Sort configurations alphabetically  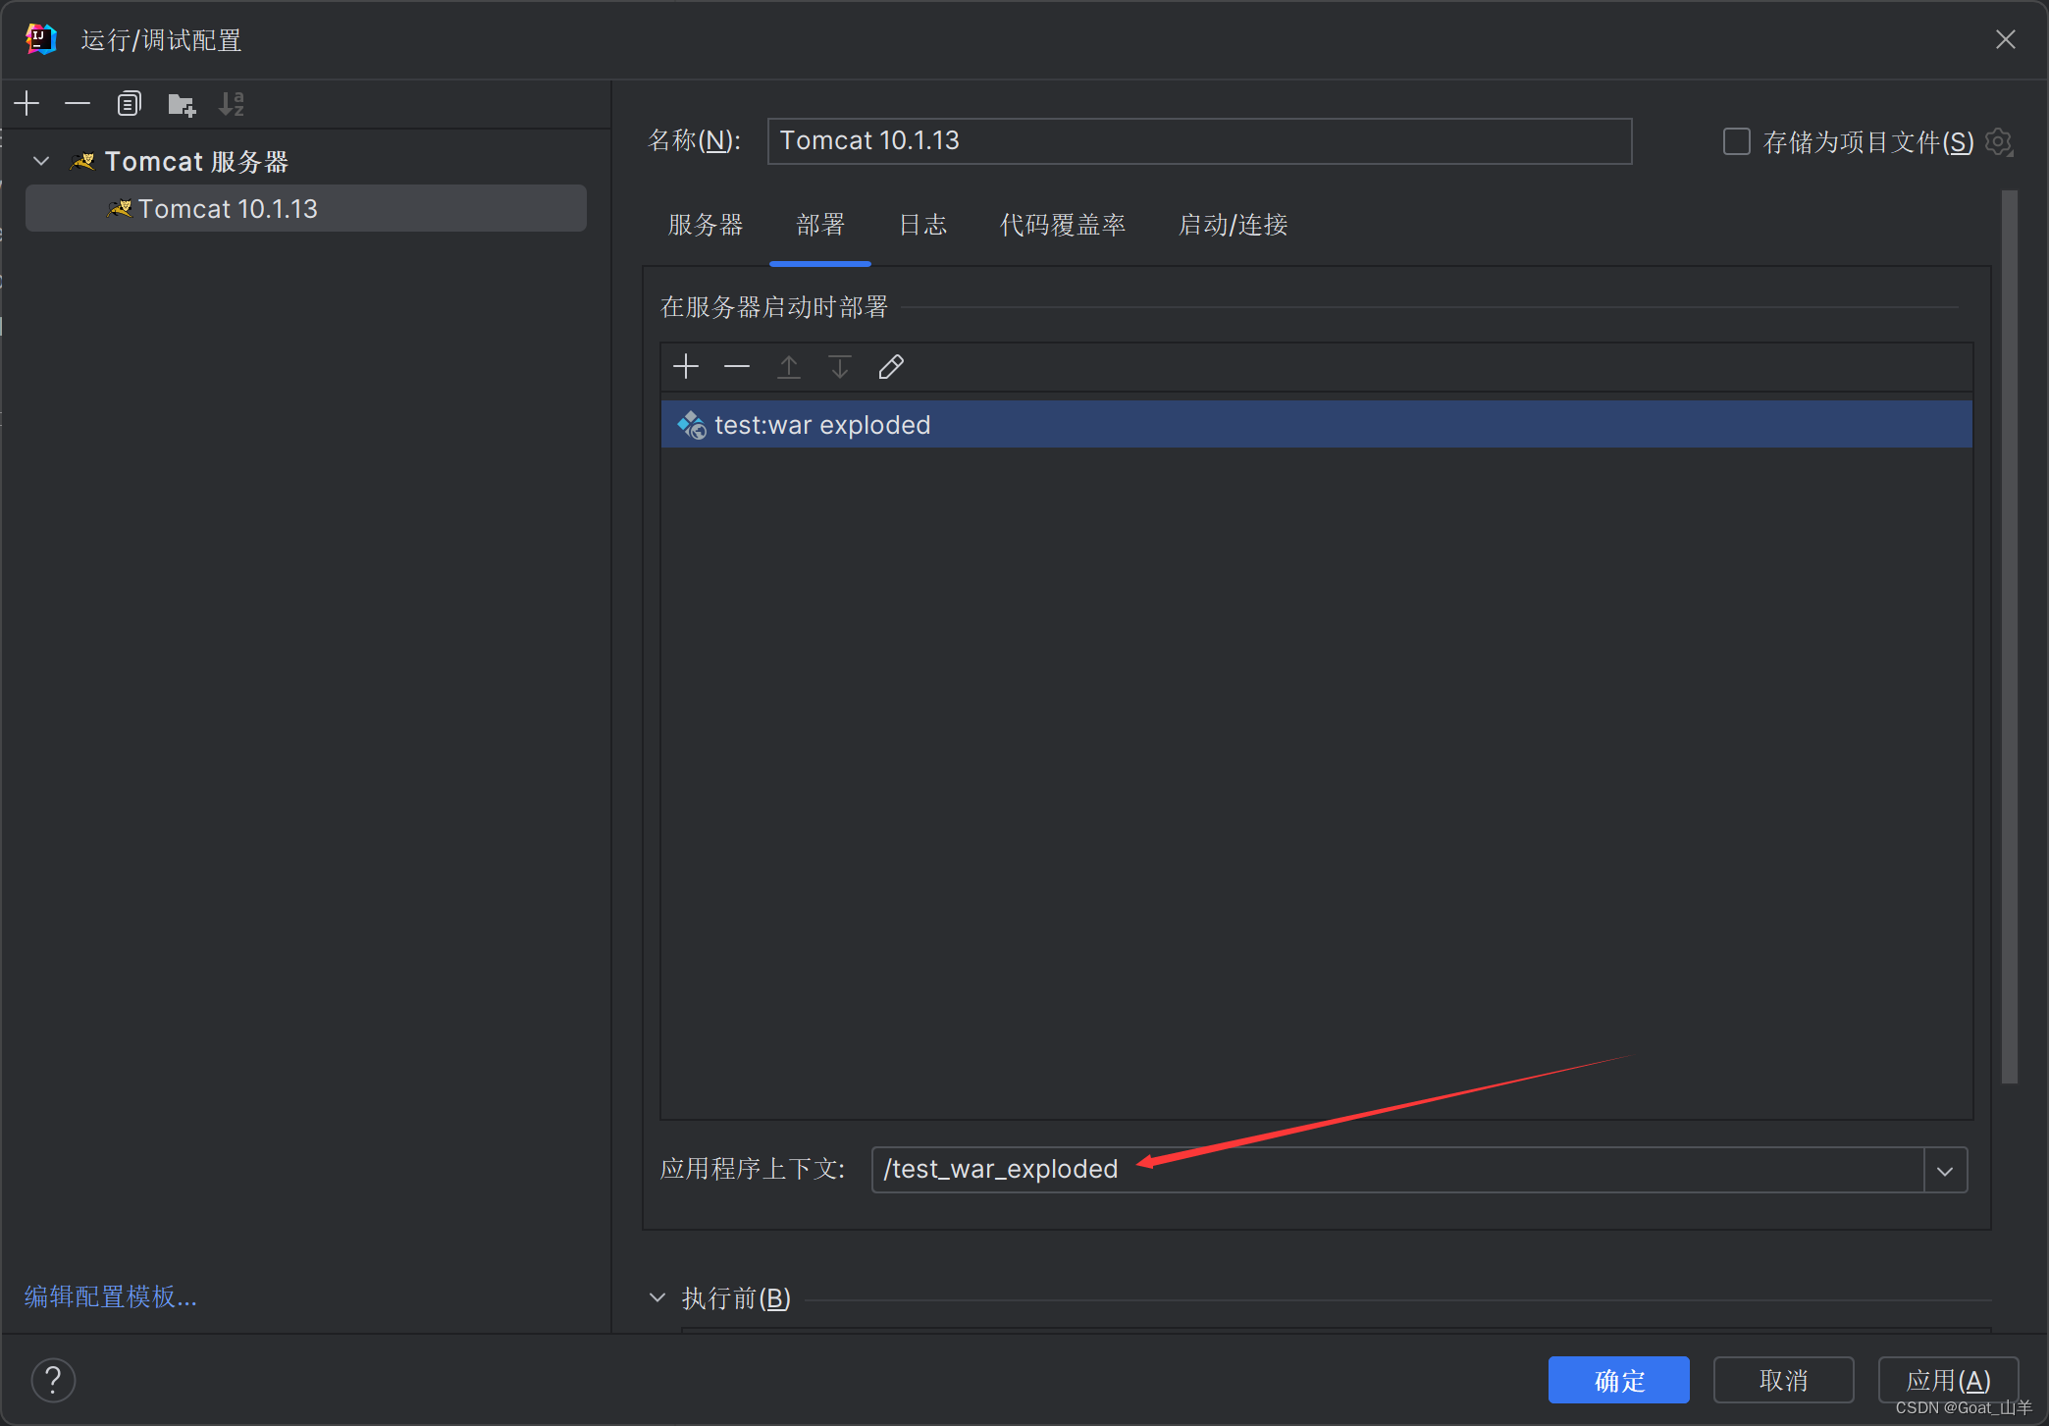click(232, 103)
